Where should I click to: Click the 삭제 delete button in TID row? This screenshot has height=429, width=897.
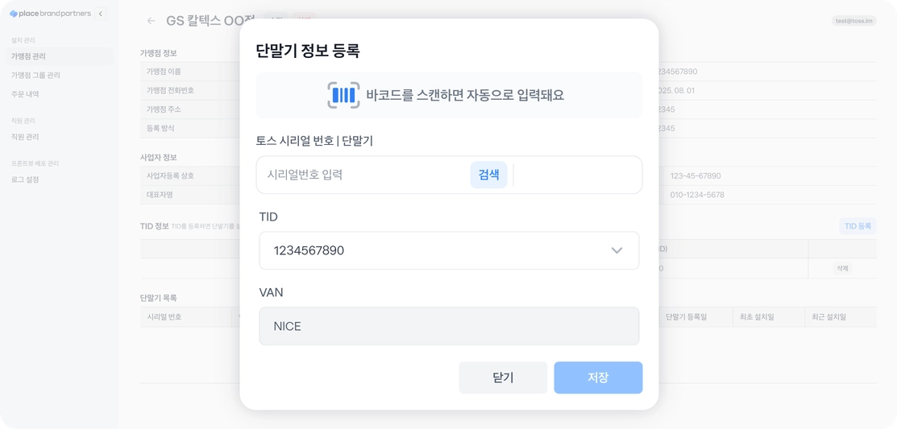click(x=842, y=268)
